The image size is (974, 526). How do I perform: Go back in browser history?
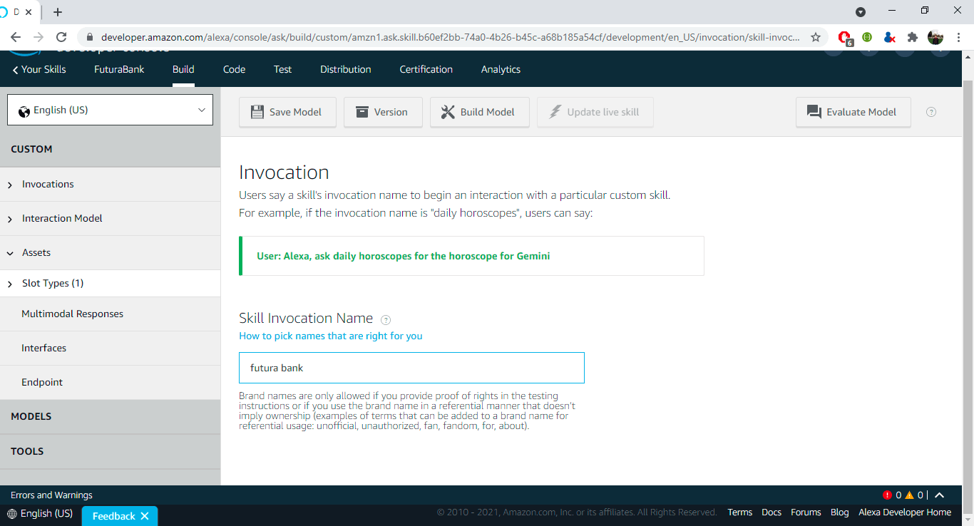[16, 37]
